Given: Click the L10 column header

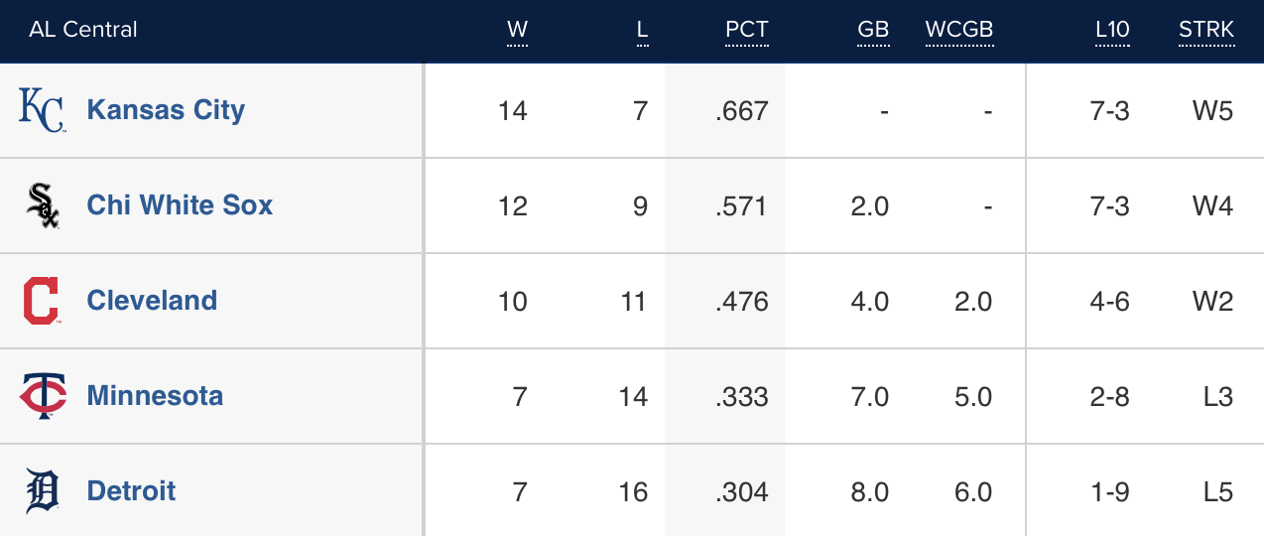Looking at the screenshot, I should point(1112,30).
